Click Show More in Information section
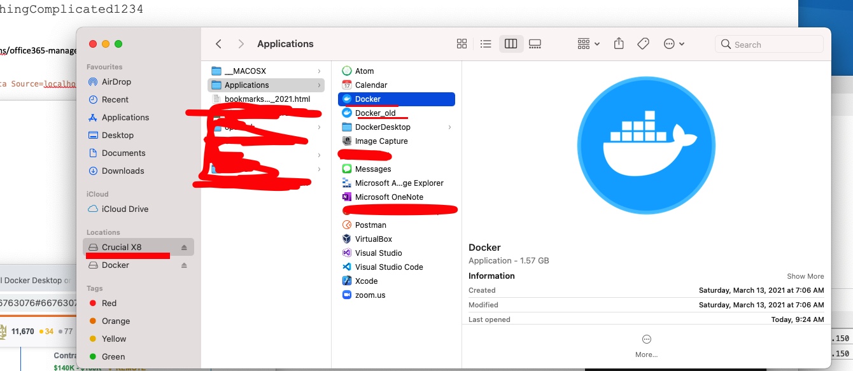853x371 pixels. (805, 276)
